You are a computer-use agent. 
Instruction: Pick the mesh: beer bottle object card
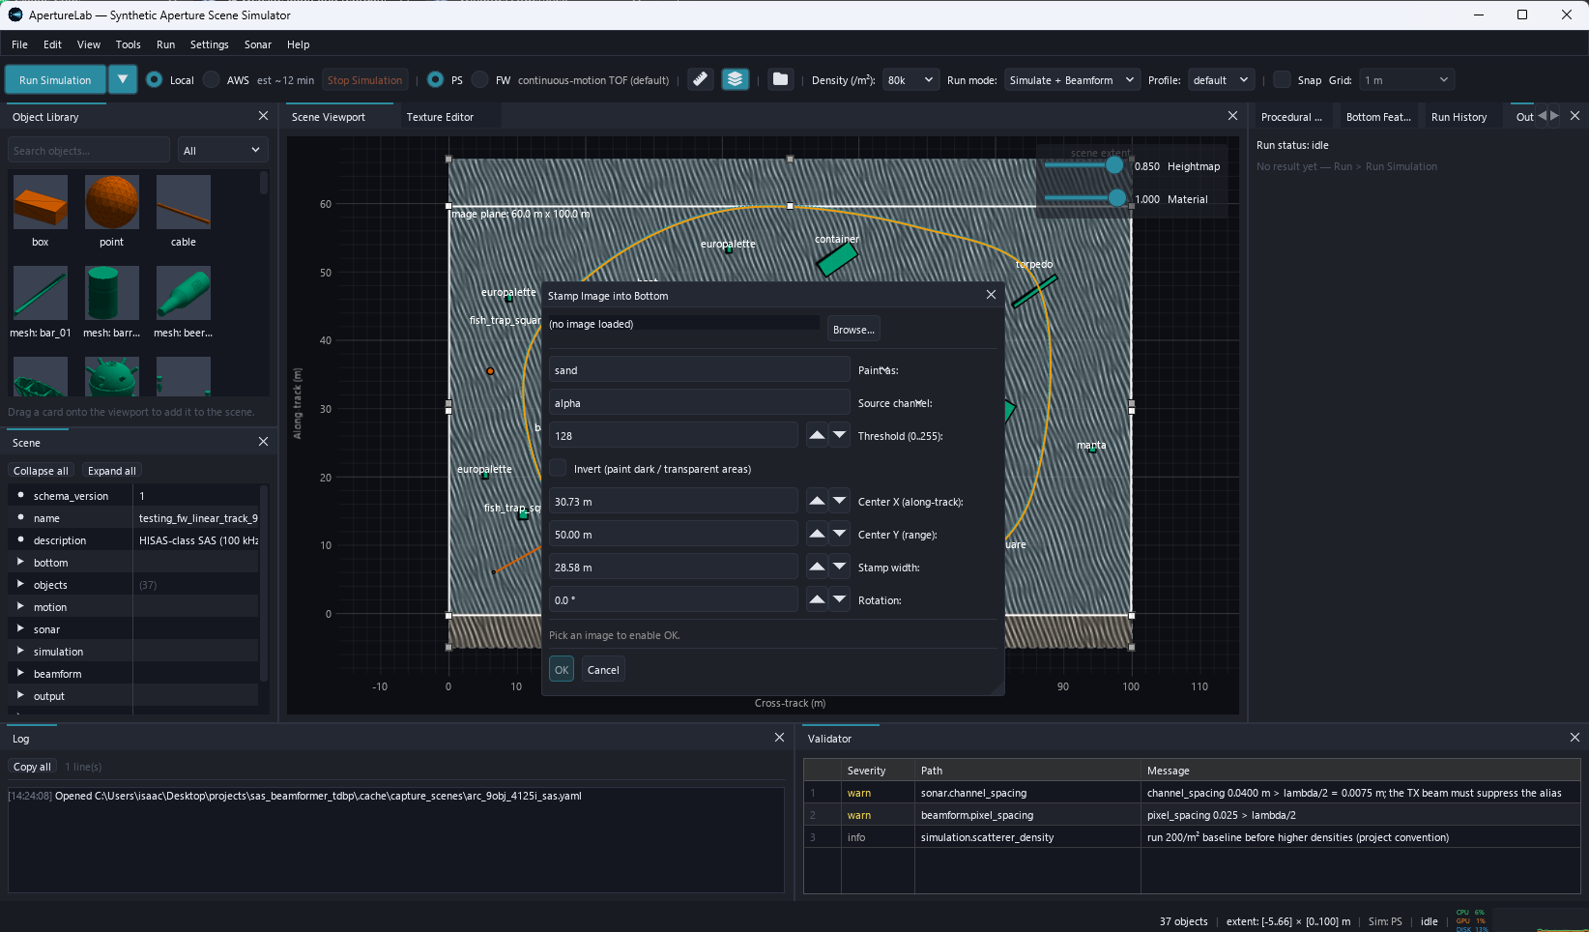(x=184, y=293)
